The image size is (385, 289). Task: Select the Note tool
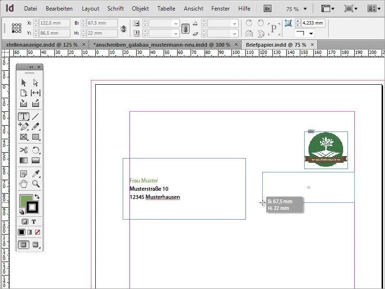24,174
